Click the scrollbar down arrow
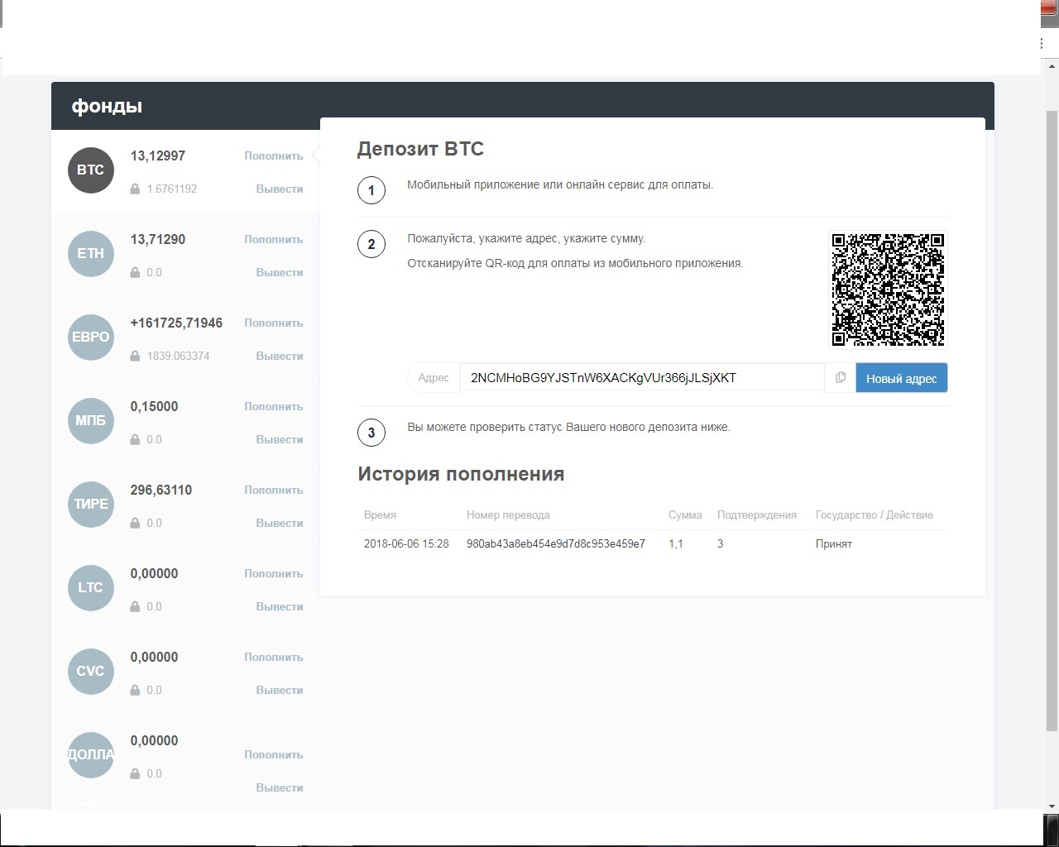This screenshot has width=1059, height=847. 1052,806
